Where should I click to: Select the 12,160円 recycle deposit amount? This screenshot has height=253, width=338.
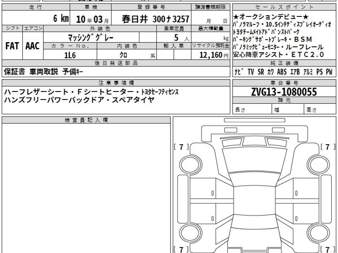pos(214,55)
